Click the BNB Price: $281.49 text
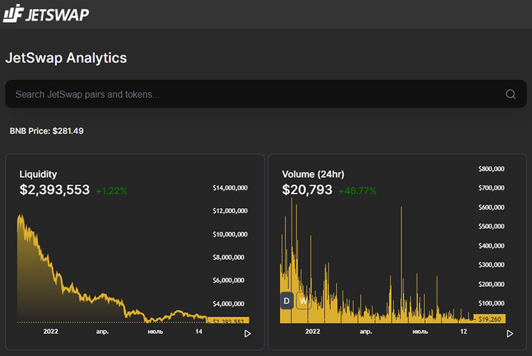 pyautogui.click(x=46, y=131)
